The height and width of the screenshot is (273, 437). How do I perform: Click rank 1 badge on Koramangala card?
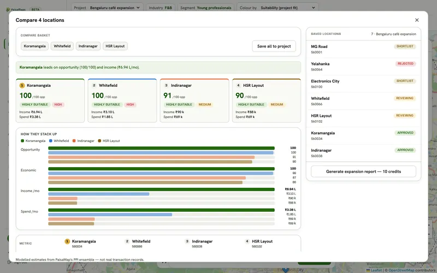coord(22,86)
